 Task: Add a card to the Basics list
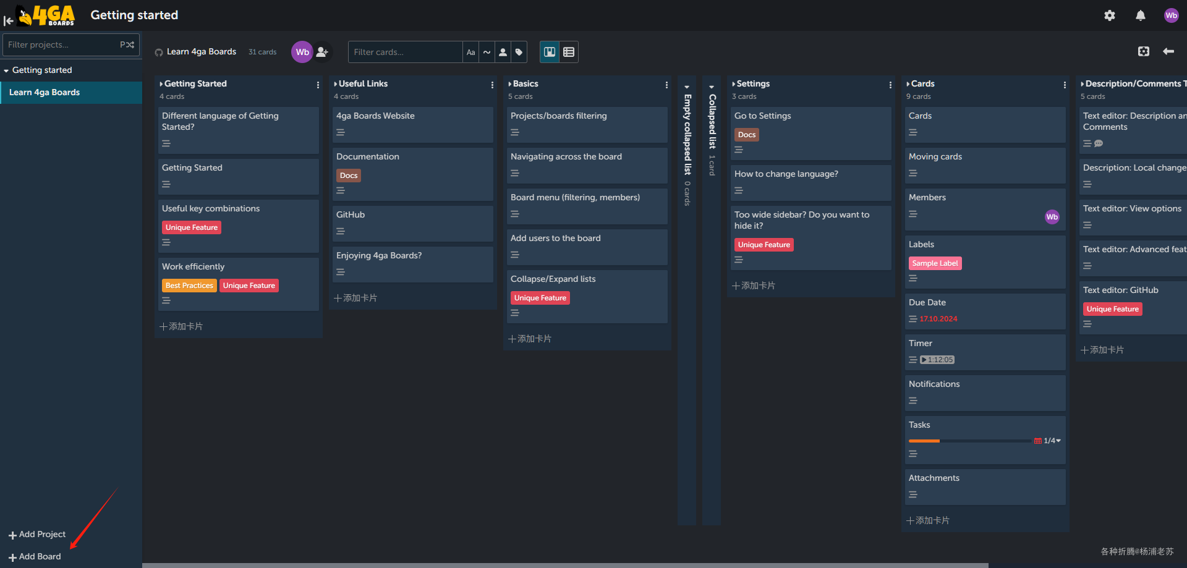click(530, 339)
